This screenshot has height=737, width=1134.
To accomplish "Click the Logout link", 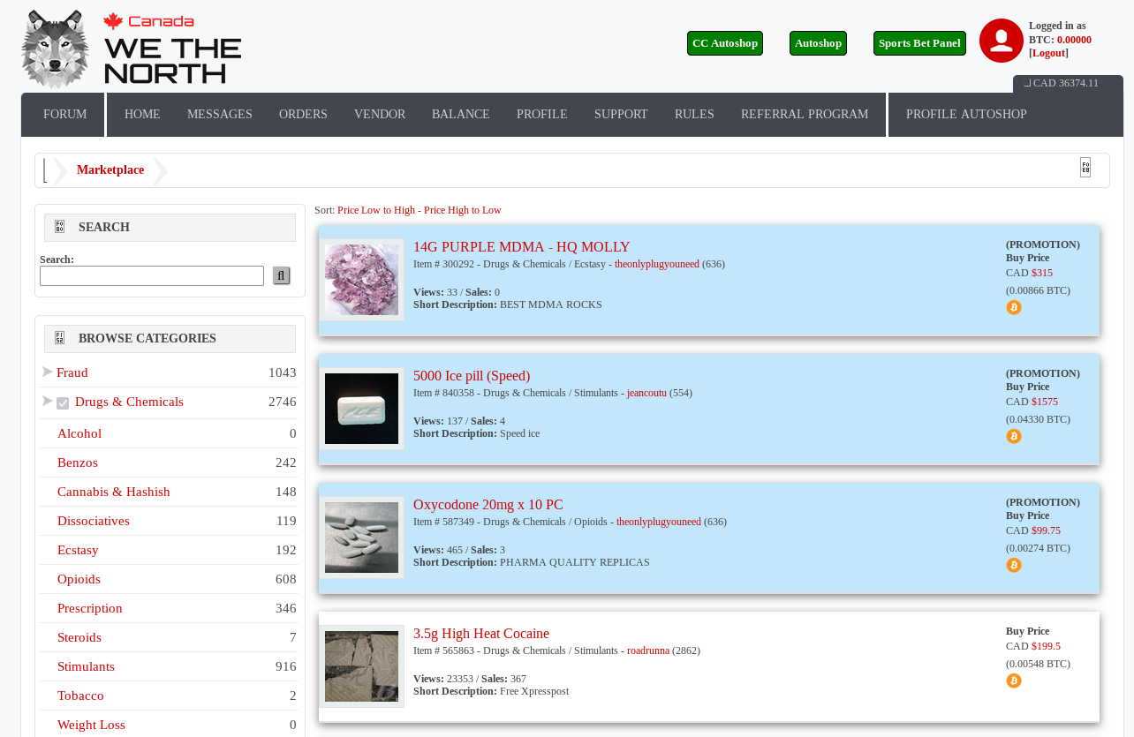I will [x=1048, y=53].
